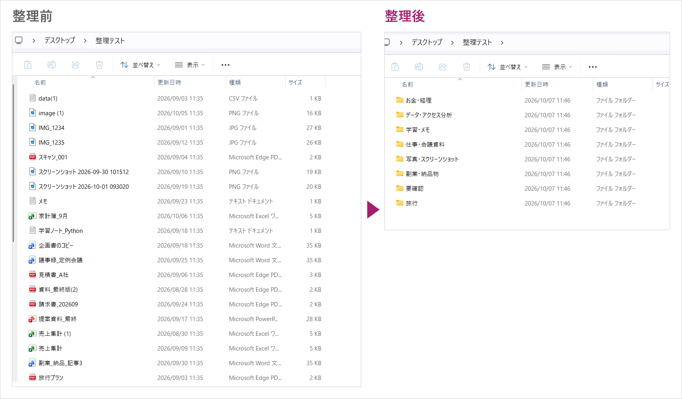
Task: Expand chevron after 整理テスト in right address bar
Action: pos(502,43)
